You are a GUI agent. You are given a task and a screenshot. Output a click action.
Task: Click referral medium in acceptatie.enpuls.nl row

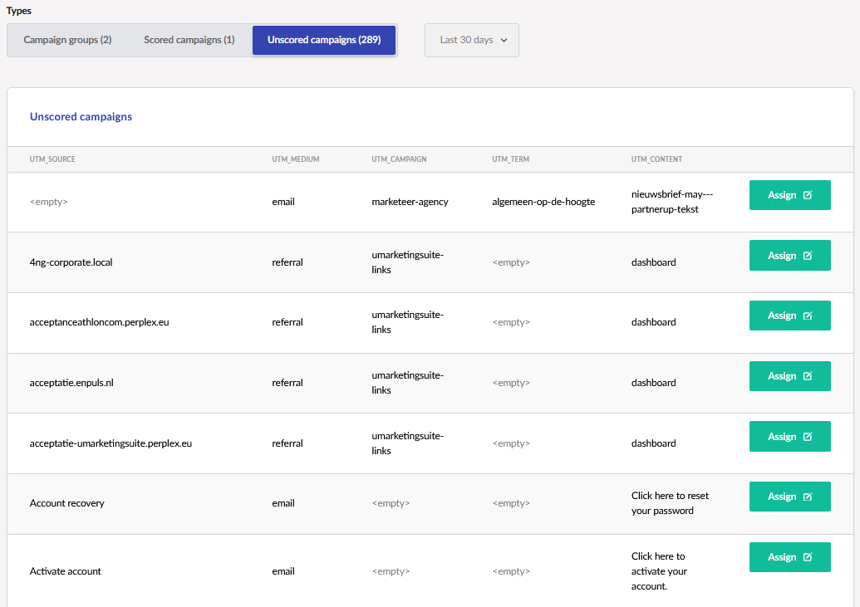click(x=287, y=383)
